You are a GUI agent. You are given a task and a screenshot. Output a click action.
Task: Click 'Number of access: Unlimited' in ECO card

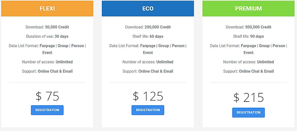(148, 62)
